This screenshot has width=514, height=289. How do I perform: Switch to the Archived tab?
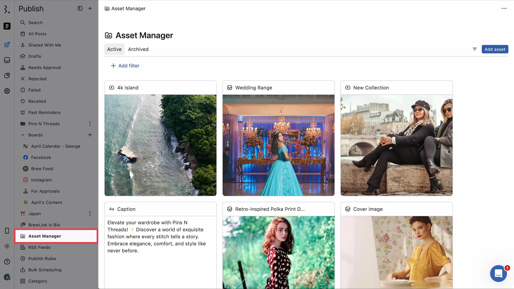pyautogui.click(x=138, y=49)
